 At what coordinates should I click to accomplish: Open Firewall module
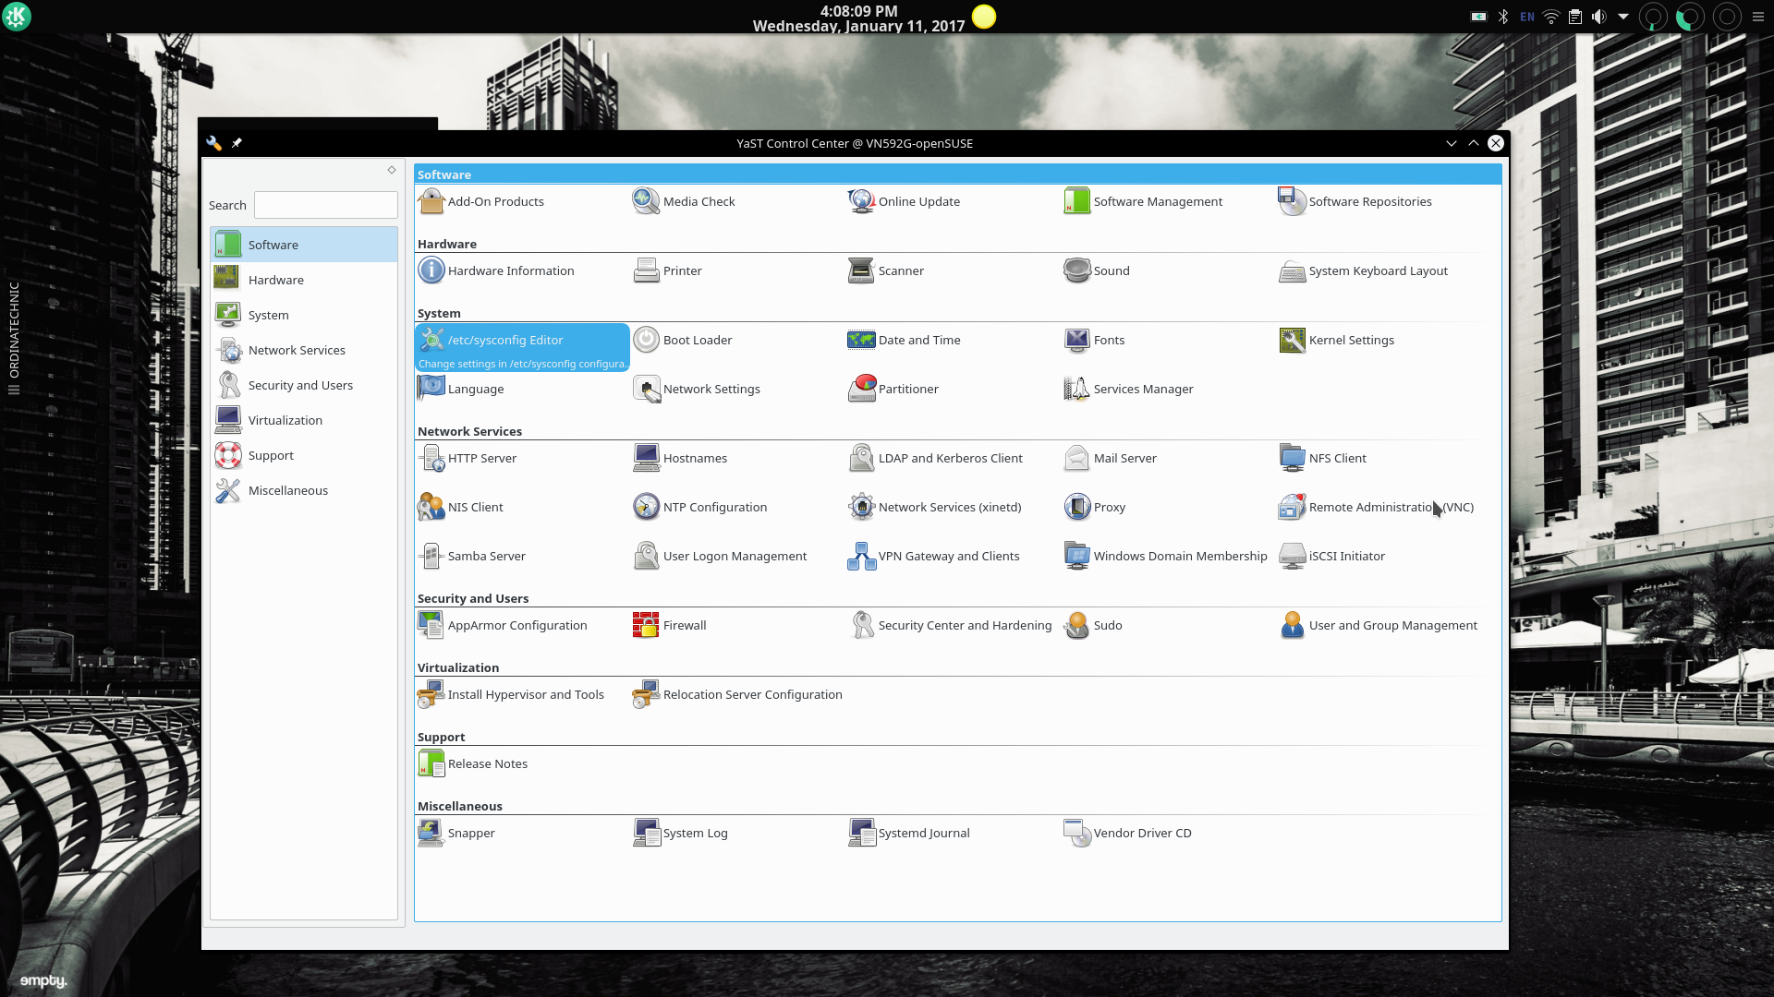tap(670, 625)
